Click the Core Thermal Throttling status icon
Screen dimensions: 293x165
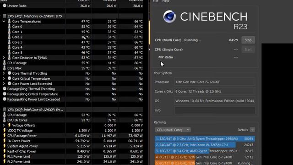(9, 73)
